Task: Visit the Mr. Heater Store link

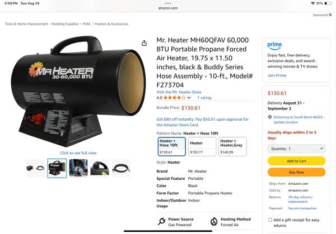Action: (179, 92)
